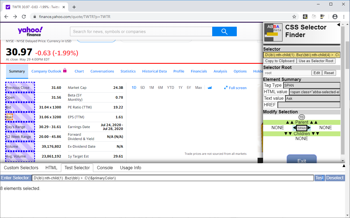The image size is (350, 218).
Task: Switch chart type with the area chart icon
Action: (x=210, y=88)
